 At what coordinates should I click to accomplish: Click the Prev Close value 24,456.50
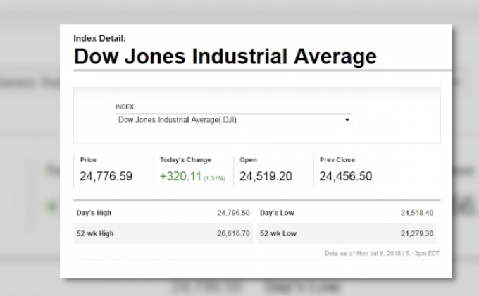[345, 176]
